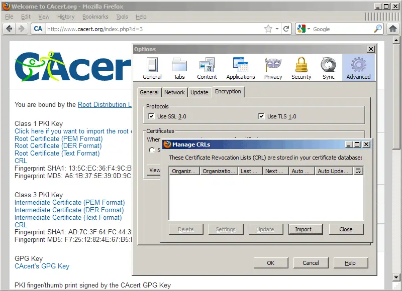
Task: Open Intermediate Certificate (Text Format) link
Action: 68,218
